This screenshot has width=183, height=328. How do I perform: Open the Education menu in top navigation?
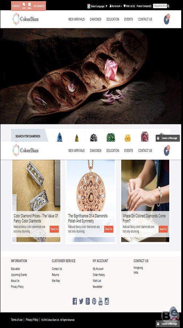(x=113, y=19)
